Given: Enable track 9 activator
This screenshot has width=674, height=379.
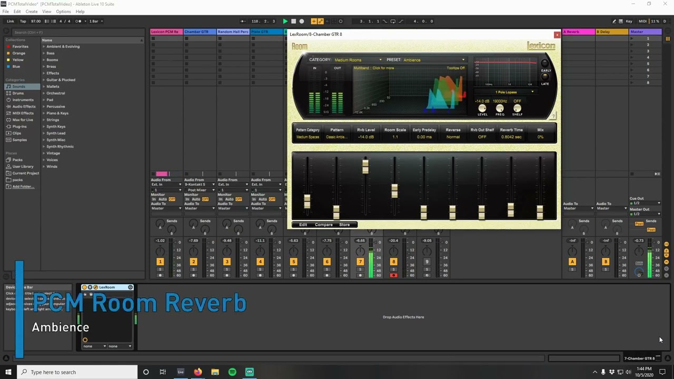Looking at the screenshot, I should coord(427,262).
